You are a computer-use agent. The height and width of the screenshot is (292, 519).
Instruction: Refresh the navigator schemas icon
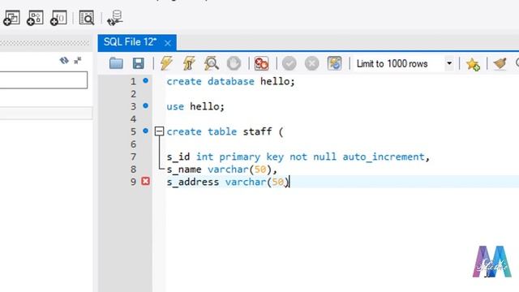click(x=64, y=60)
